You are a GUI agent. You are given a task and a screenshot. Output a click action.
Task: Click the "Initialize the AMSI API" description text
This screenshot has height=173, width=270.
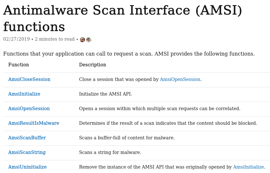coord(105,94)
